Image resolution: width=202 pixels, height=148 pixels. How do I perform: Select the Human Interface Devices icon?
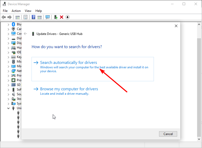click(13, 48)
